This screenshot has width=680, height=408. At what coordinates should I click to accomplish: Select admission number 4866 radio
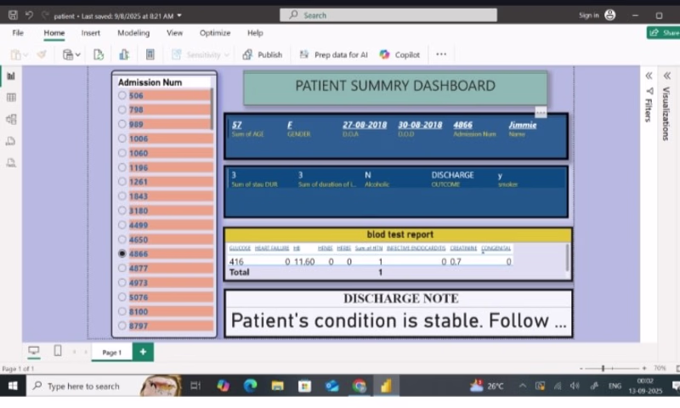point(122,253)
